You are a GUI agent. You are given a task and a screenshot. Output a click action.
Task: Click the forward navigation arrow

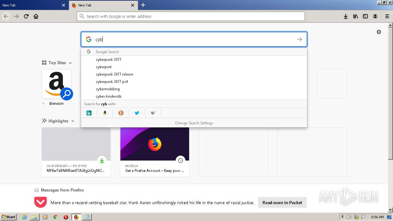pyautogui.click(x=16, y=16)
